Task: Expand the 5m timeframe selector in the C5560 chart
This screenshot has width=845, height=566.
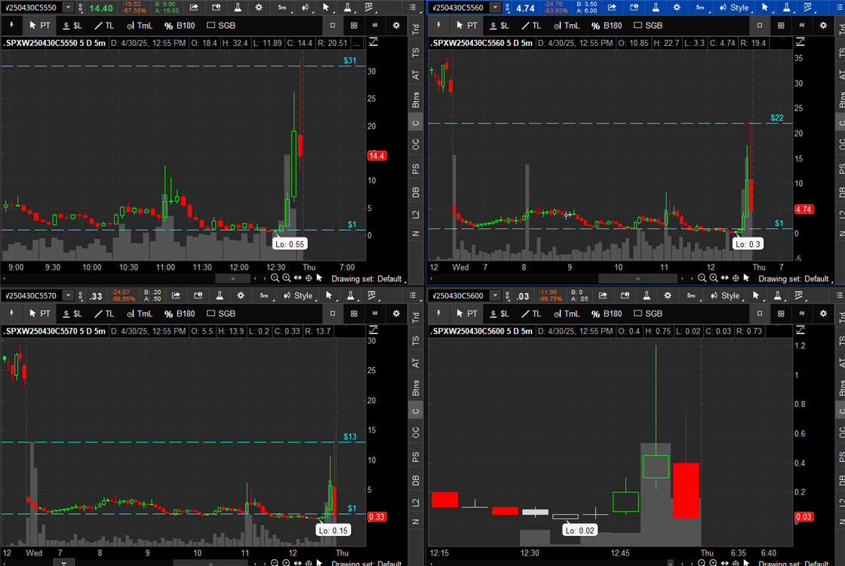Action: (x=701, y=8)
